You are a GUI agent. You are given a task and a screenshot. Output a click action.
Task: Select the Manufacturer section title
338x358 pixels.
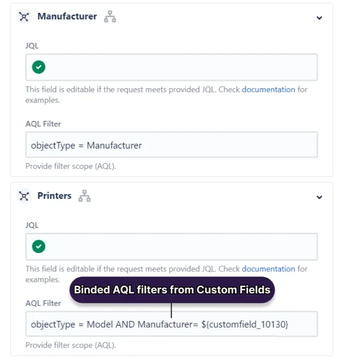pos(67,17)
